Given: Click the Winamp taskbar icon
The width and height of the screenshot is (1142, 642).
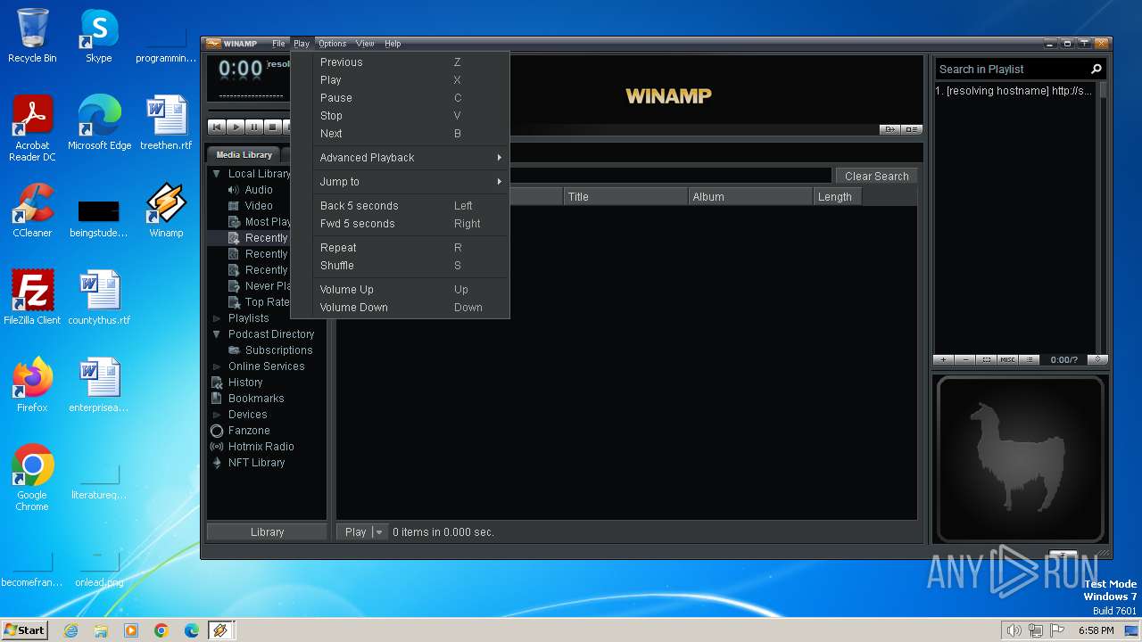Looking at the screenshot, I should [x=220, y=630].
